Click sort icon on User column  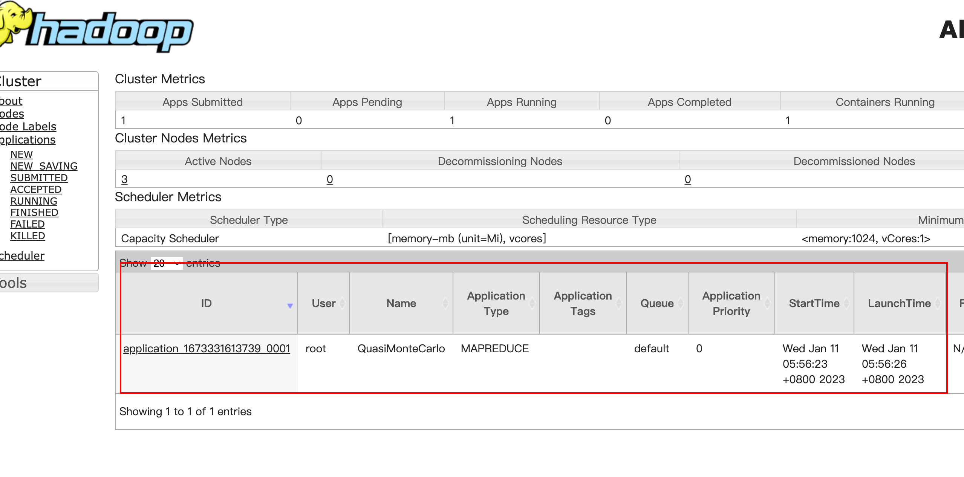click(342, 303)
